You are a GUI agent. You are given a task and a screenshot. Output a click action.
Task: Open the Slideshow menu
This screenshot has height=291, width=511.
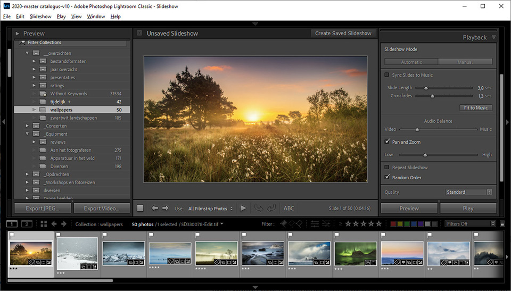40,16
